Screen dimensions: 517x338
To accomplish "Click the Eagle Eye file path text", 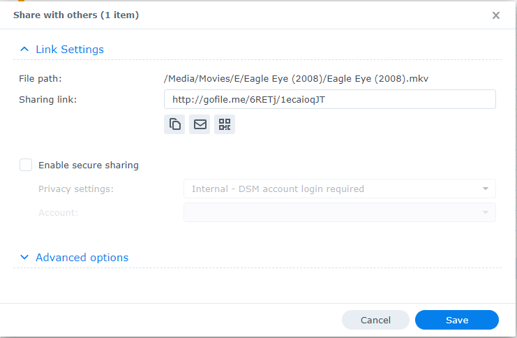I will pos(296,78).
